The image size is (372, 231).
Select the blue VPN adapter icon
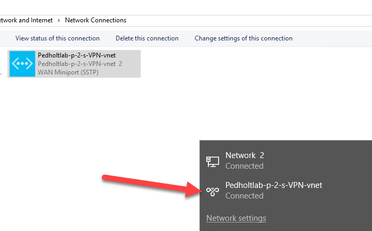(x=22, y=64)
